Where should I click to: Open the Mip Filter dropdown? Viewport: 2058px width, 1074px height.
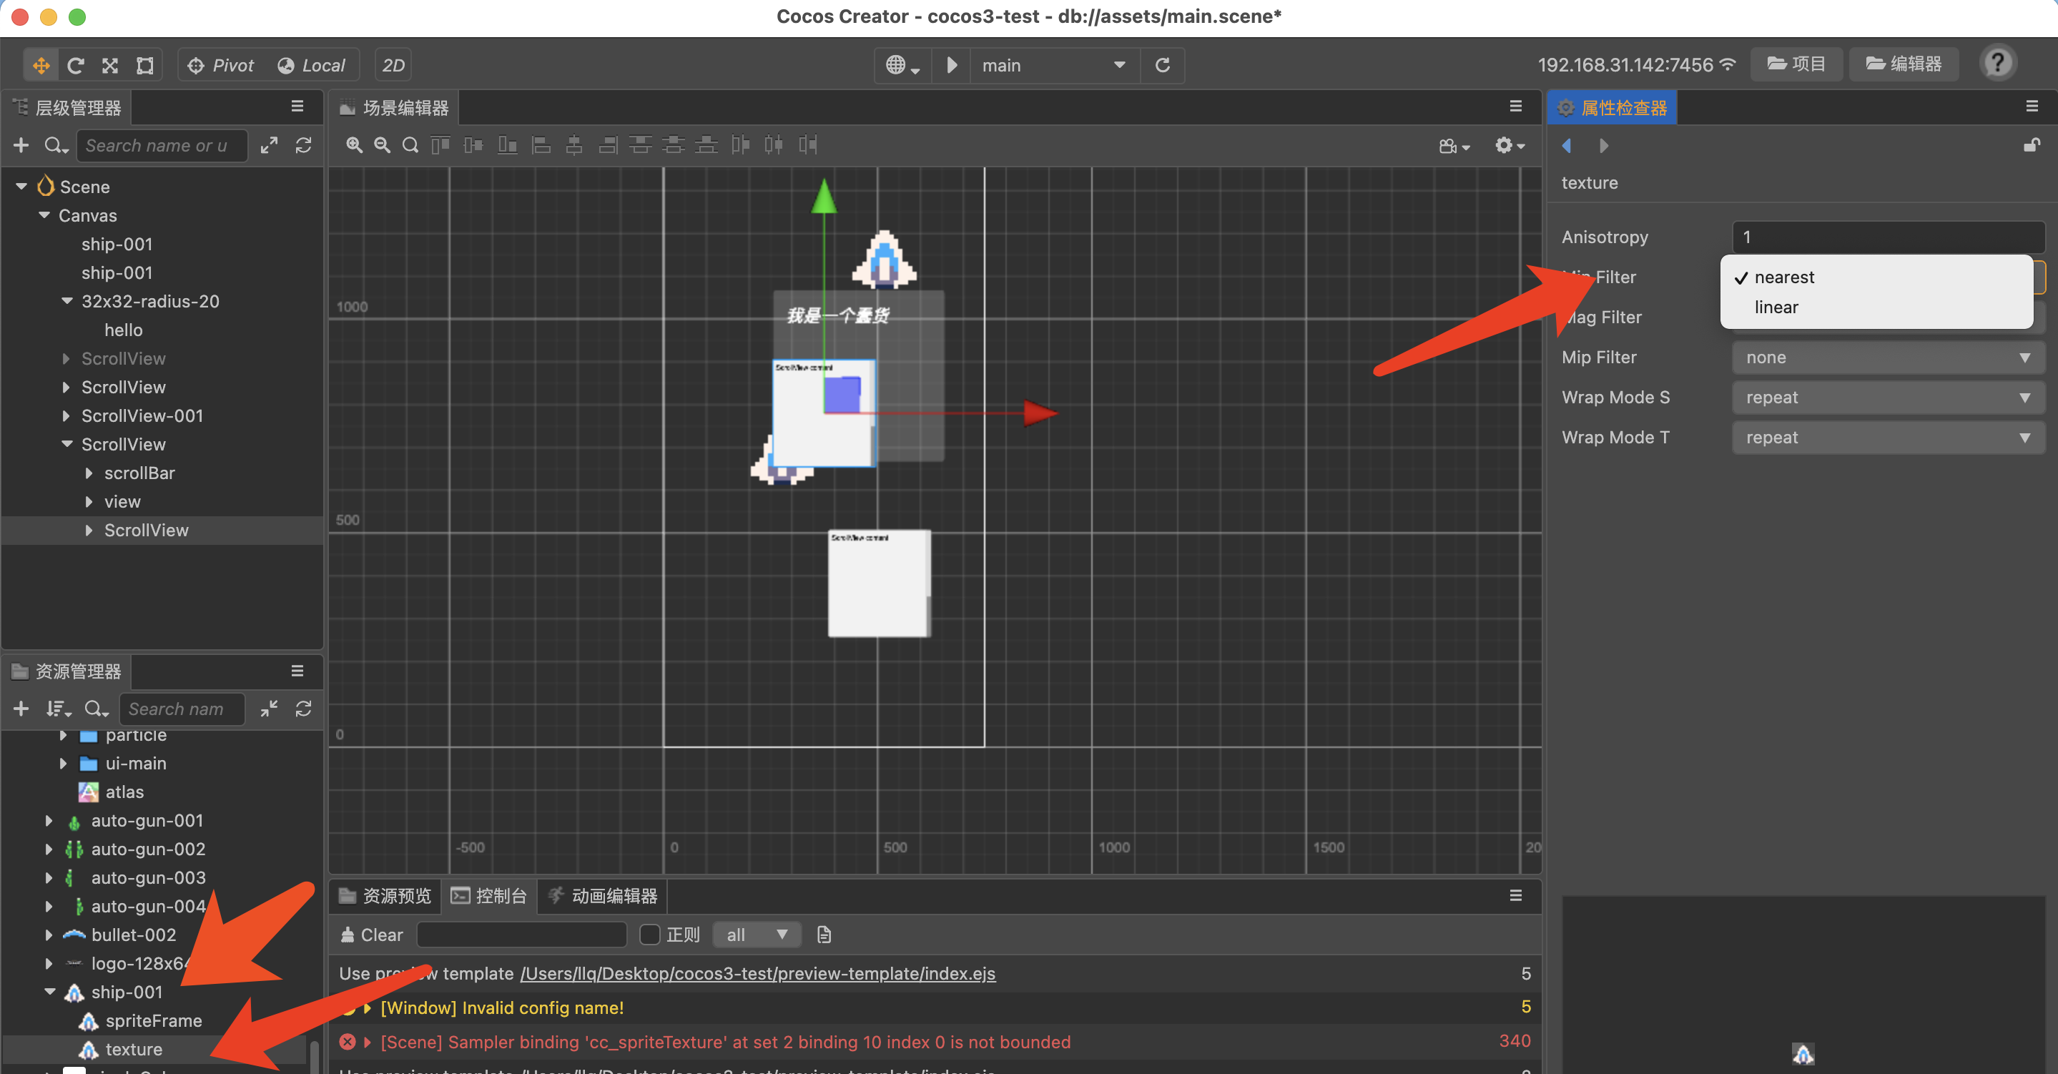click(x=1887, y=358)
